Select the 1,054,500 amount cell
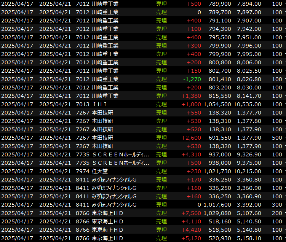286x242 pixels. (x=217, y=104)
